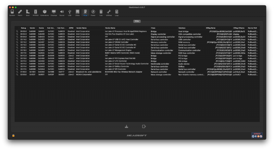Image resolution: width=274 pixels, height=150 pixels.
Task: Open the Utilities section
Action: [109, 13]
